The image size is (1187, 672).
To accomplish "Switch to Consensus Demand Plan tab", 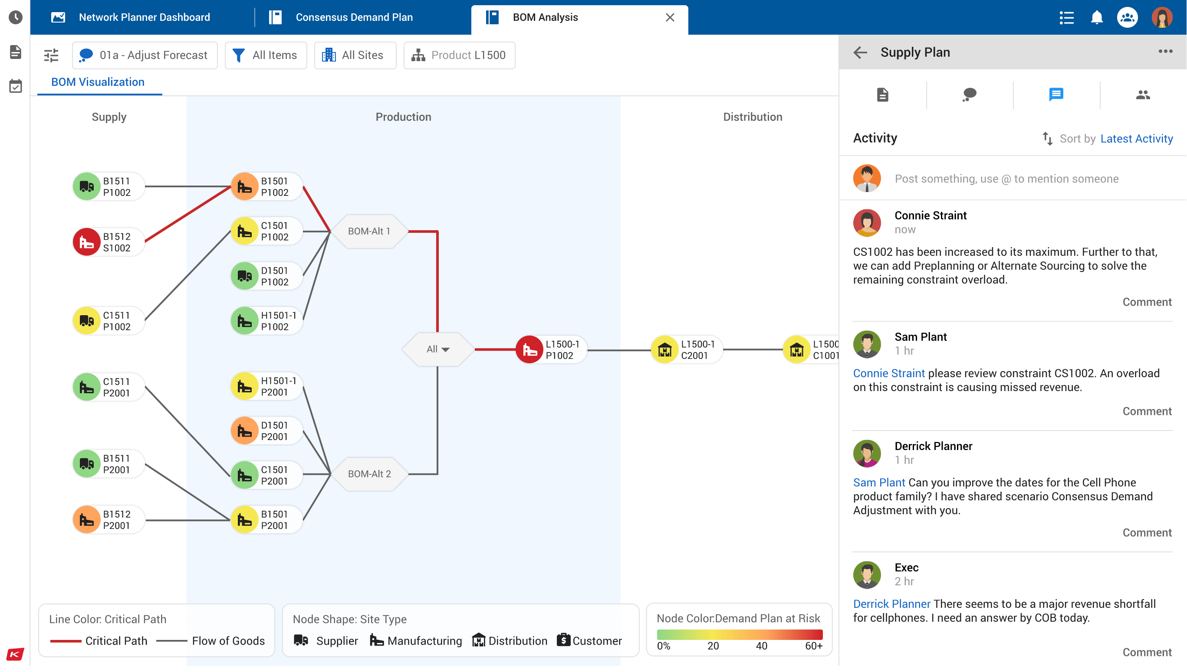I will (354, 17).
